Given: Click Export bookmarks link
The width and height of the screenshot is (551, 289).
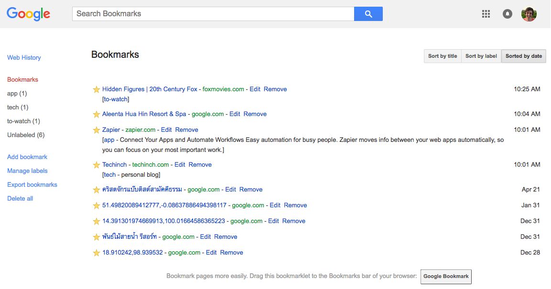Looking at the screenshot, I should pyautogui.click(x=32, y=185).
